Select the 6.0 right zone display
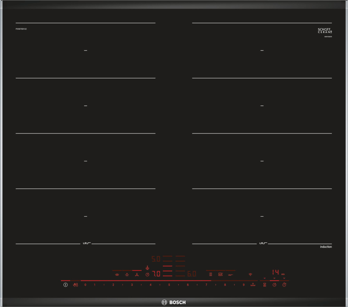 point(192,274)
